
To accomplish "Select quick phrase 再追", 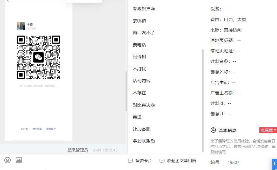I will (137, 117).
